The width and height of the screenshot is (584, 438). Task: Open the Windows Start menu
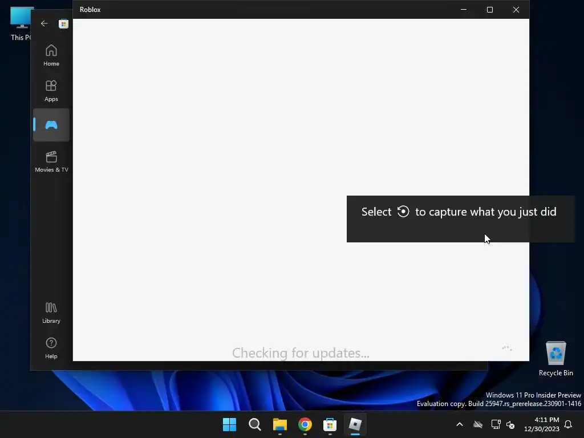pos(229,424)
